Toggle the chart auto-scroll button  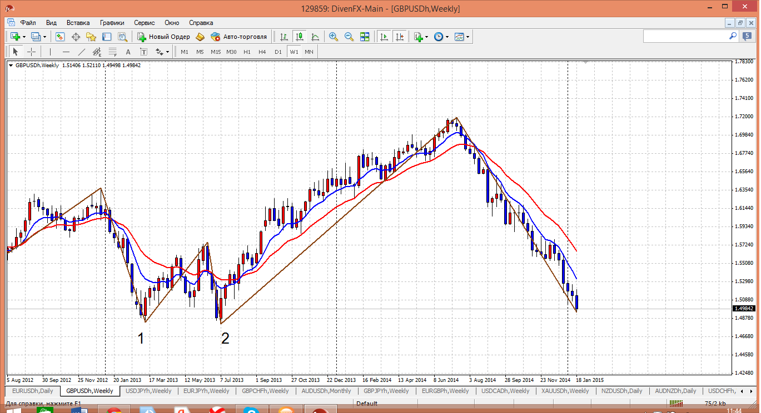tap(384, 37)
